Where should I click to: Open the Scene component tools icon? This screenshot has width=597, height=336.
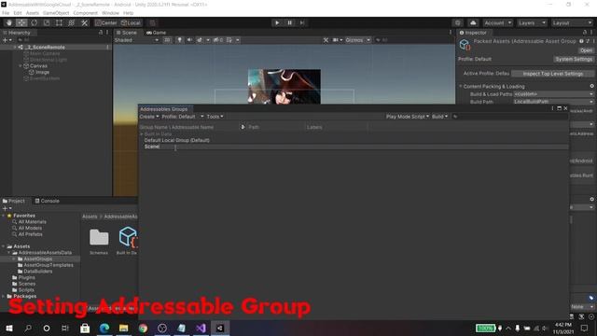(x=326, y=40)
